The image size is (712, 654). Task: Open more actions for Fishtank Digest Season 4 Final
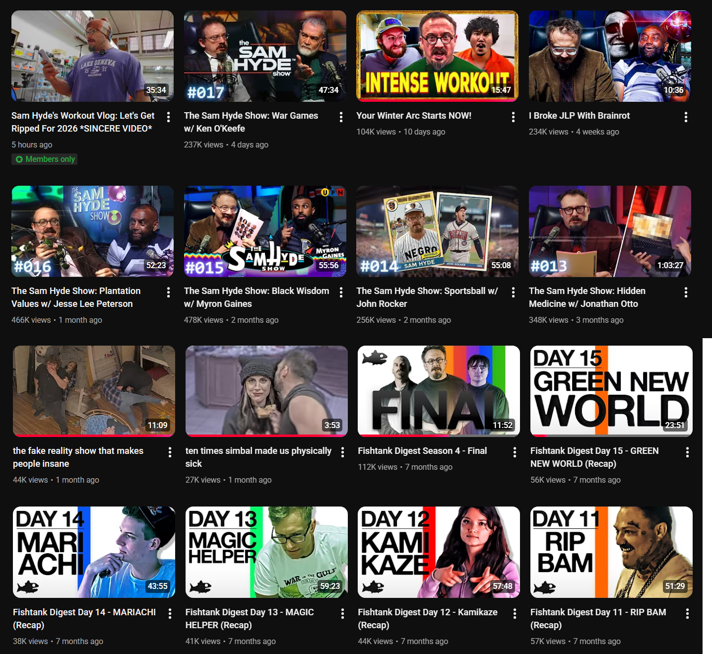click(515, 452)
